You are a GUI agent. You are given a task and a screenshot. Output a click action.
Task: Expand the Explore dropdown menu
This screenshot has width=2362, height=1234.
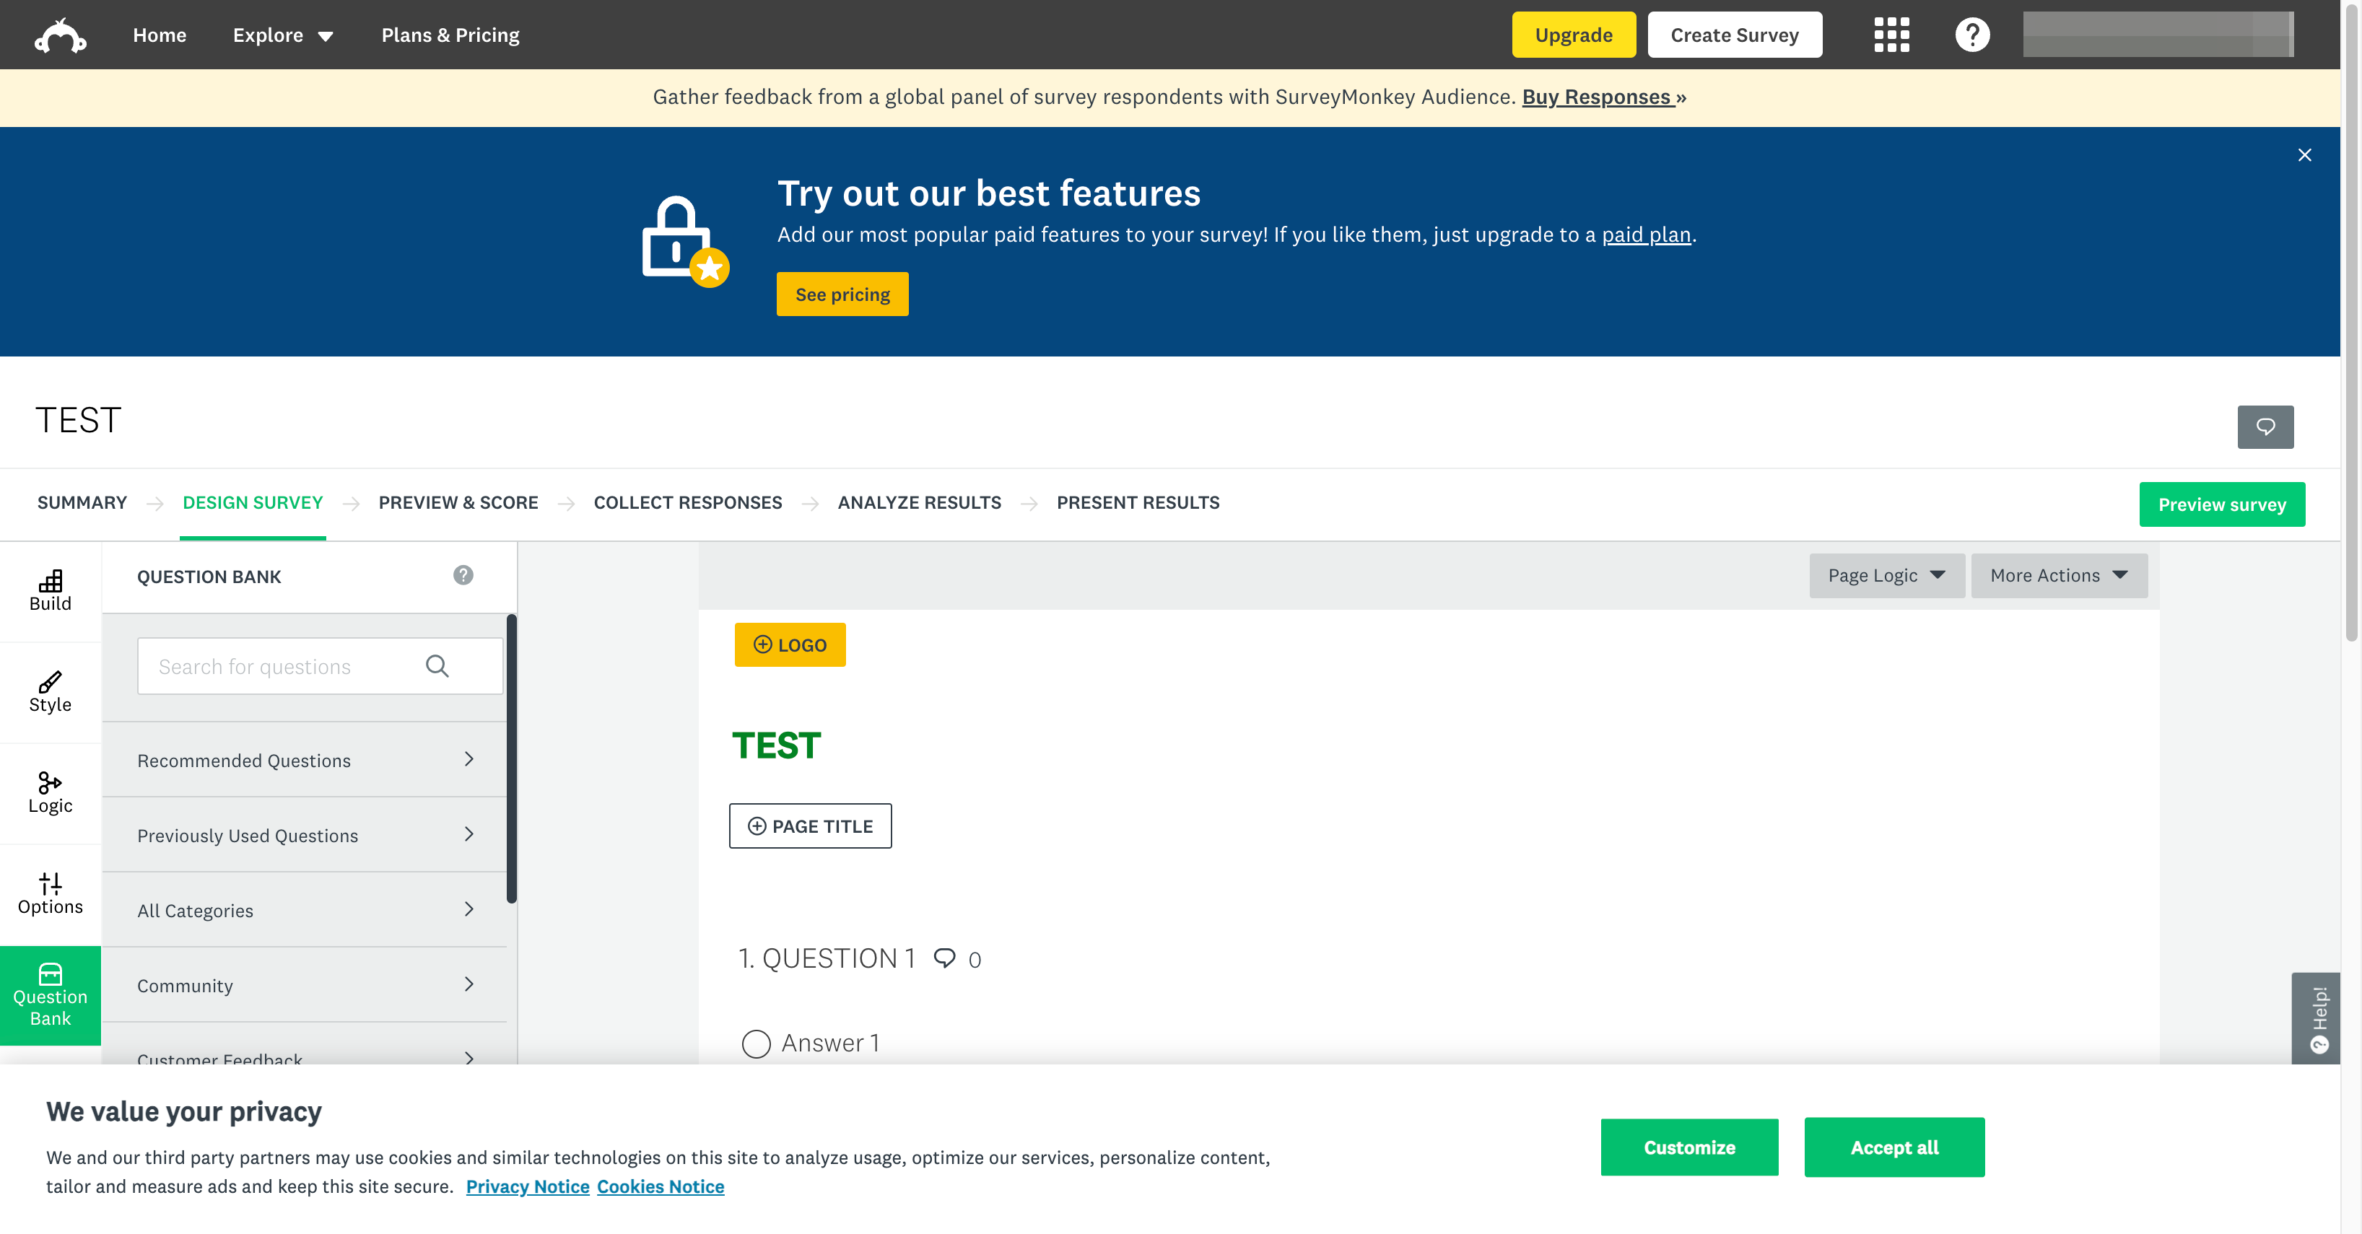[x=282, y=35]
